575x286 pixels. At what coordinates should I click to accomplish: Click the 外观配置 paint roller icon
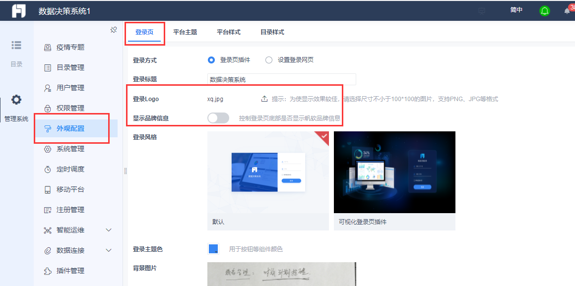[48, 128]
